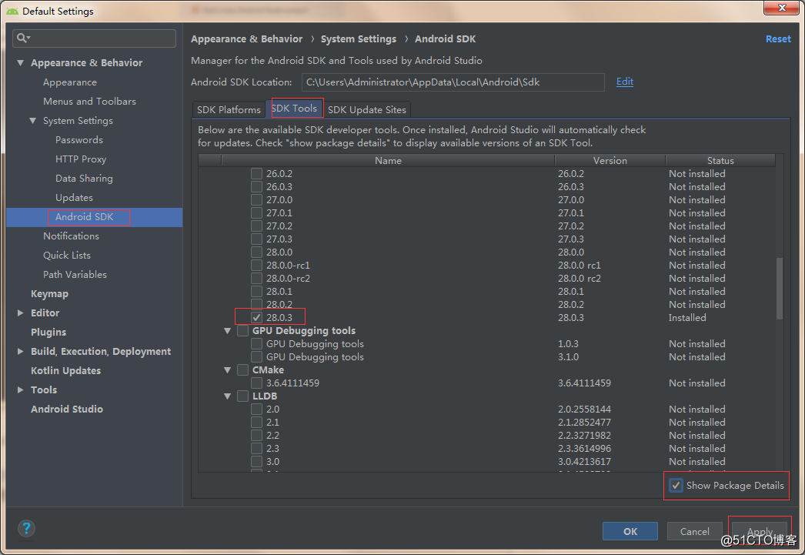Viewport: 805px width, 555px height.
Task: Click the Reset link
Action: [x=778, y=39]
